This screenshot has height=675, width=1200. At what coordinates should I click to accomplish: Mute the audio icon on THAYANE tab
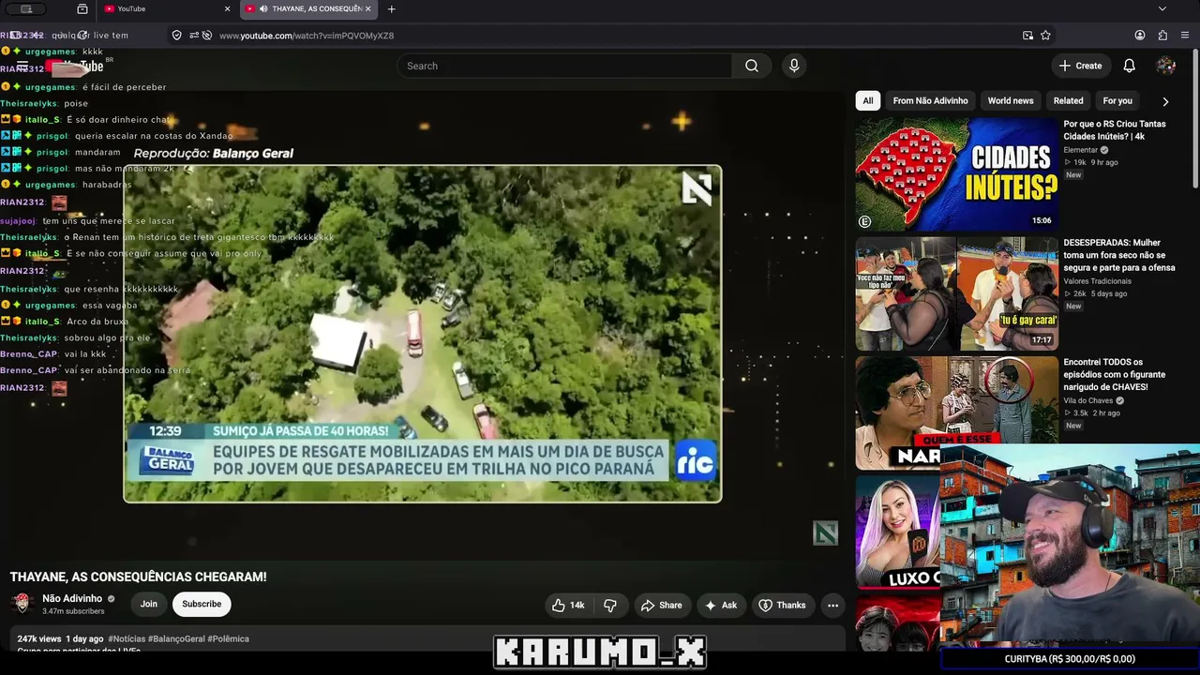tap(263, 9)
